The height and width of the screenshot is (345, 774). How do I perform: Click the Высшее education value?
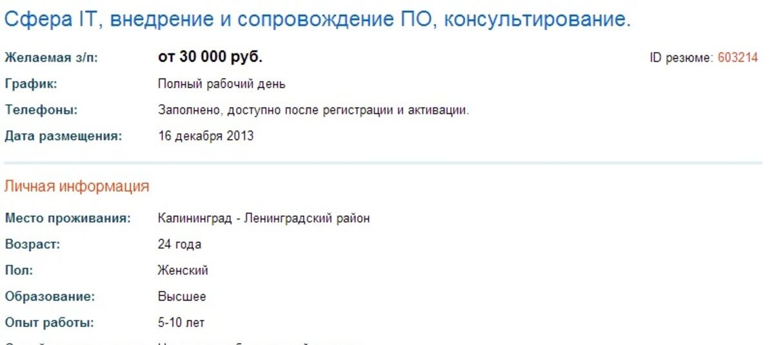point(182,297)
